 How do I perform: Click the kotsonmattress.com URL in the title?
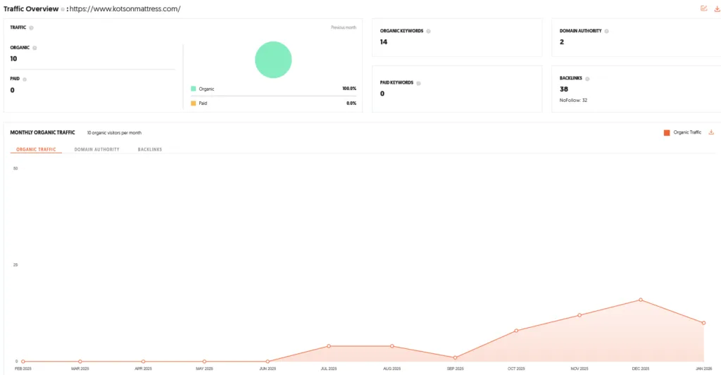(x=125, y=8)
